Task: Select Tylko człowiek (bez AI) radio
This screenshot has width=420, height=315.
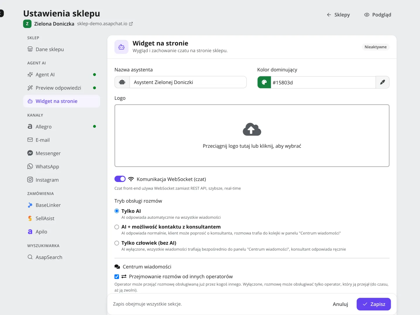Action: 117,243
